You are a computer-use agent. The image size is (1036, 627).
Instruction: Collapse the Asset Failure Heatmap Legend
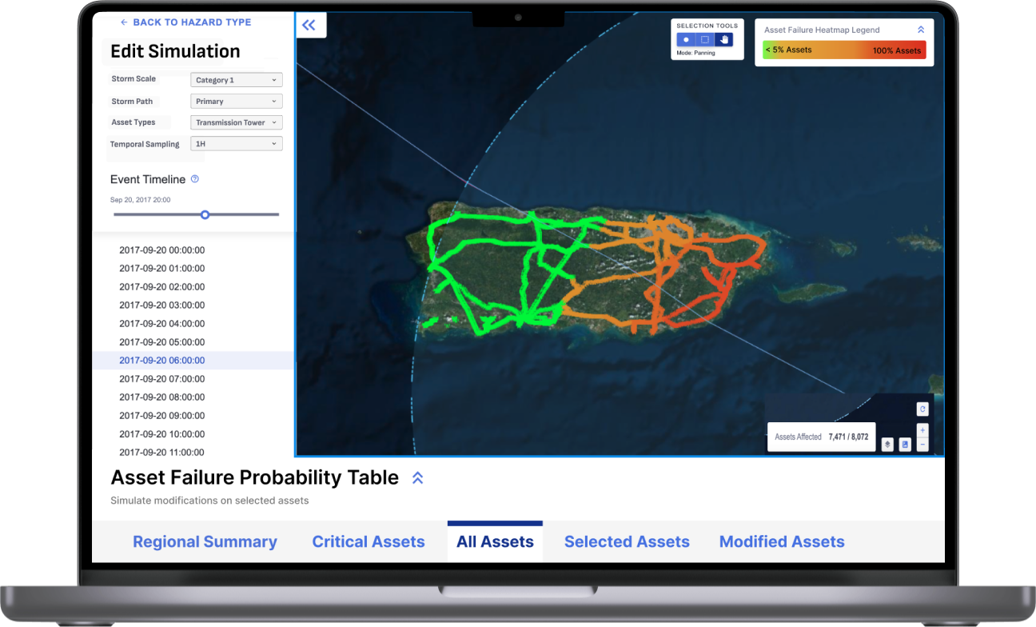[921, 30]
